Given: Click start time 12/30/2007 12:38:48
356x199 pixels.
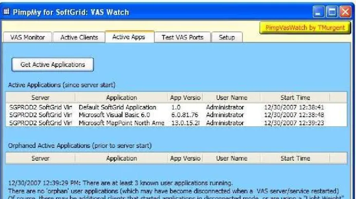Looking at the screenshot, I should pos(294,115).
